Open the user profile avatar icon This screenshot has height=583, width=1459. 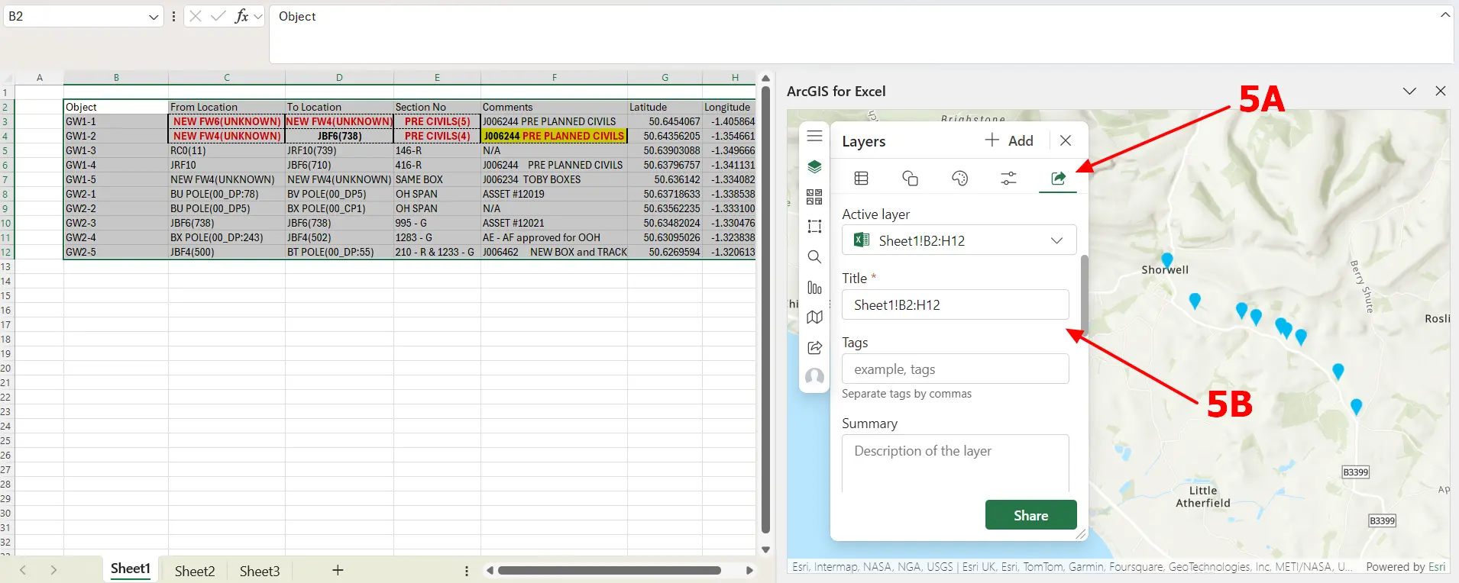814,376
